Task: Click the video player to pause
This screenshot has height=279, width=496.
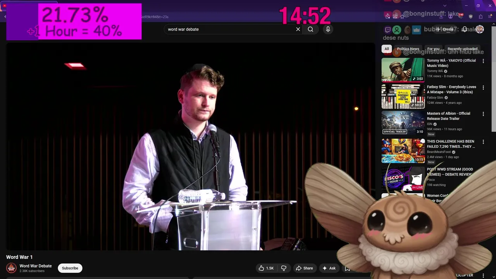Action: tap(190, 146)
